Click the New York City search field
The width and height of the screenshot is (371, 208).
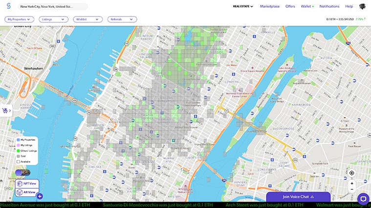point(52,7)
